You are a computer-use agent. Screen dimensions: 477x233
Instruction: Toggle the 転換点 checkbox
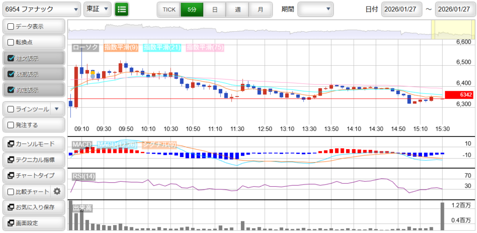(x=11, y=42)
